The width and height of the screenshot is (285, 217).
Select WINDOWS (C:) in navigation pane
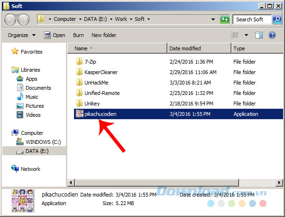(x=43, y=142)
